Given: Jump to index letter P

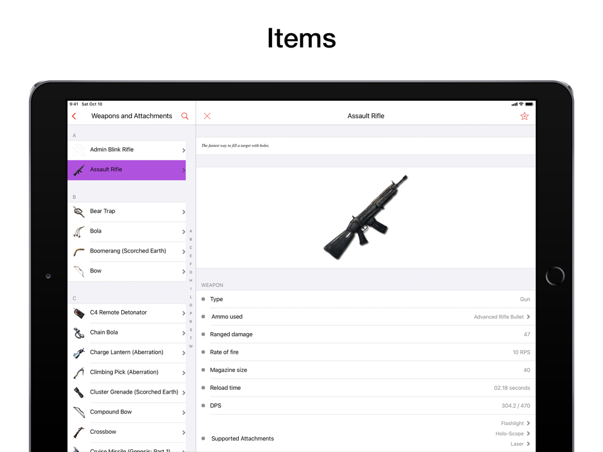Looking at the screenshot, I should (191, 313).
